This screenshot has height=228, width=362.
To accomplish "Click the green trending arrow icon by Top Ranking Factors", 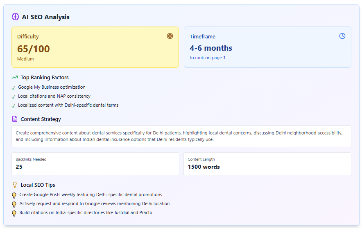I will 15,77.
